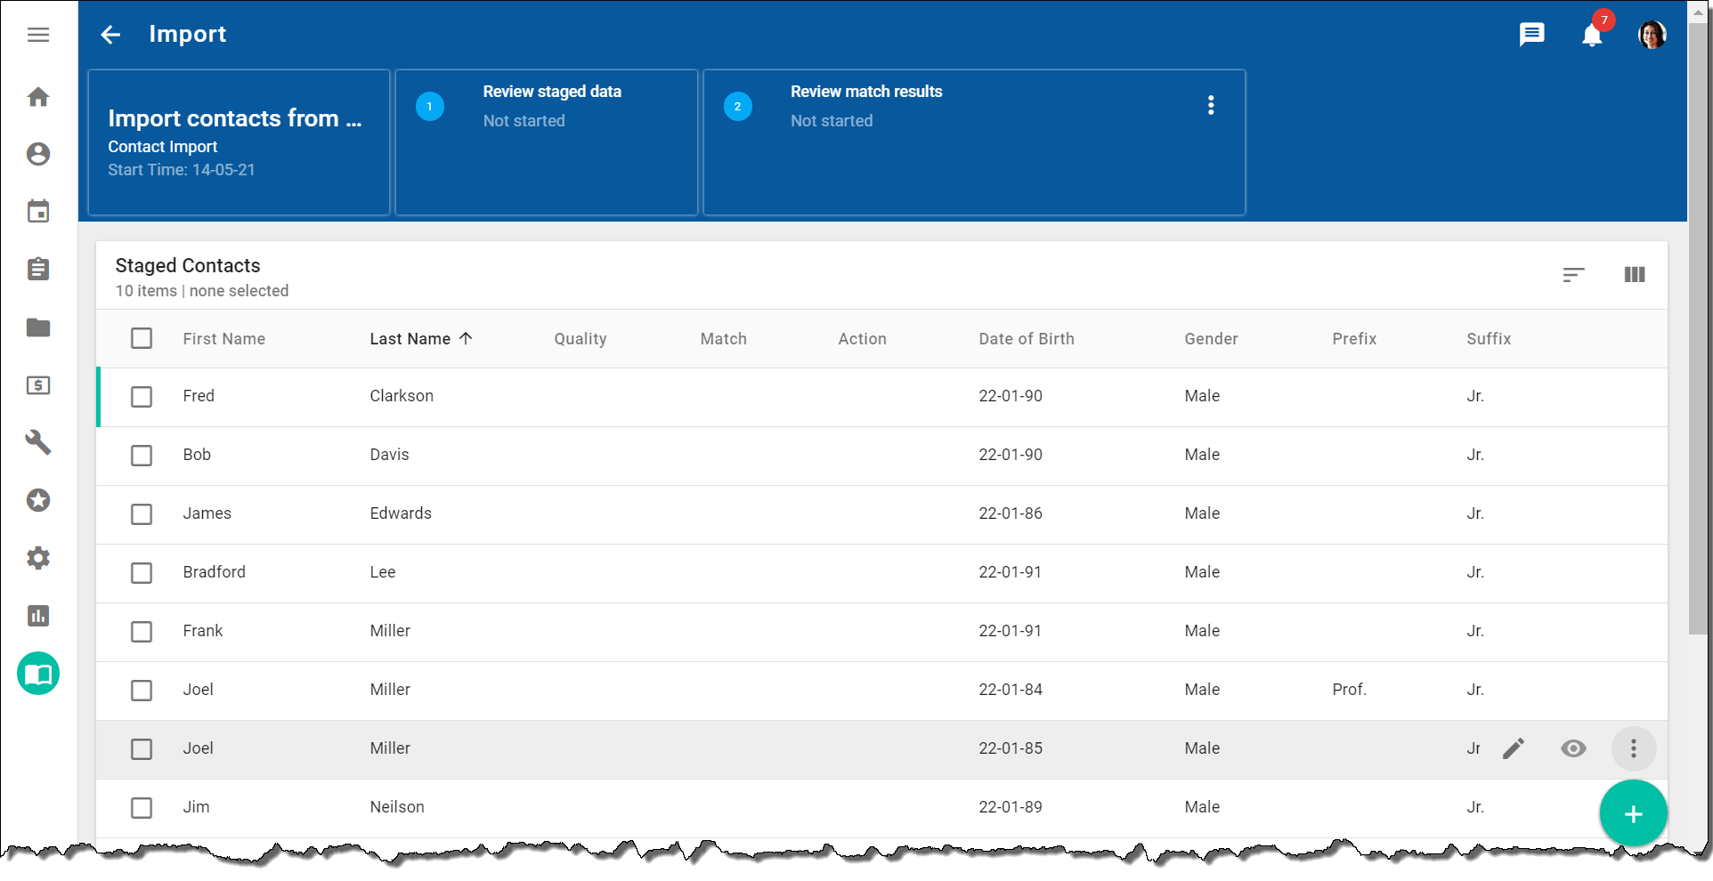
Task: Select the wrench tools icon in sidebar
Action: (38, 442)
